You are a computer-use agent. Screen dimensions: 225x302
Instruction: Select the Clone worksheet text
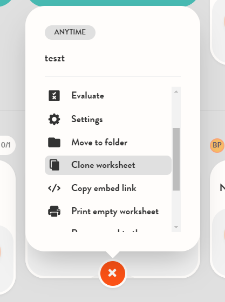click(103, 165)
